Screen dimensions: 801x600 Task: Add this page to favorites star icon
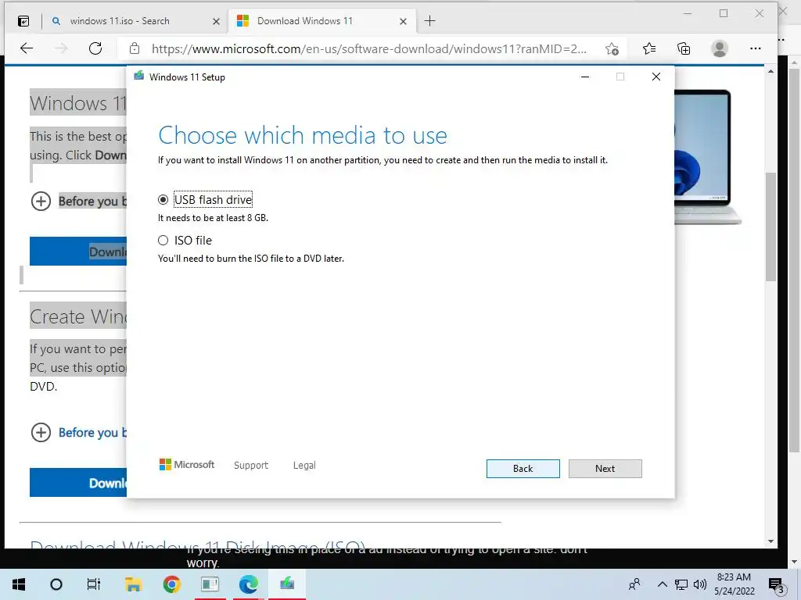[x=612, y=49]
